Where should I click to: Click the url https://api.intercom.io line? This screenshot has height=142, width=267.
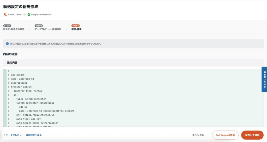[35, 115]
